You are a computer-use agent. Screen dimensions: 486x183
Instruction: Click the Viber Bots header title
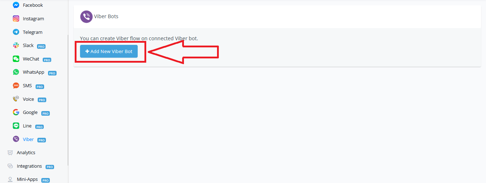click(x=106, y=16)
